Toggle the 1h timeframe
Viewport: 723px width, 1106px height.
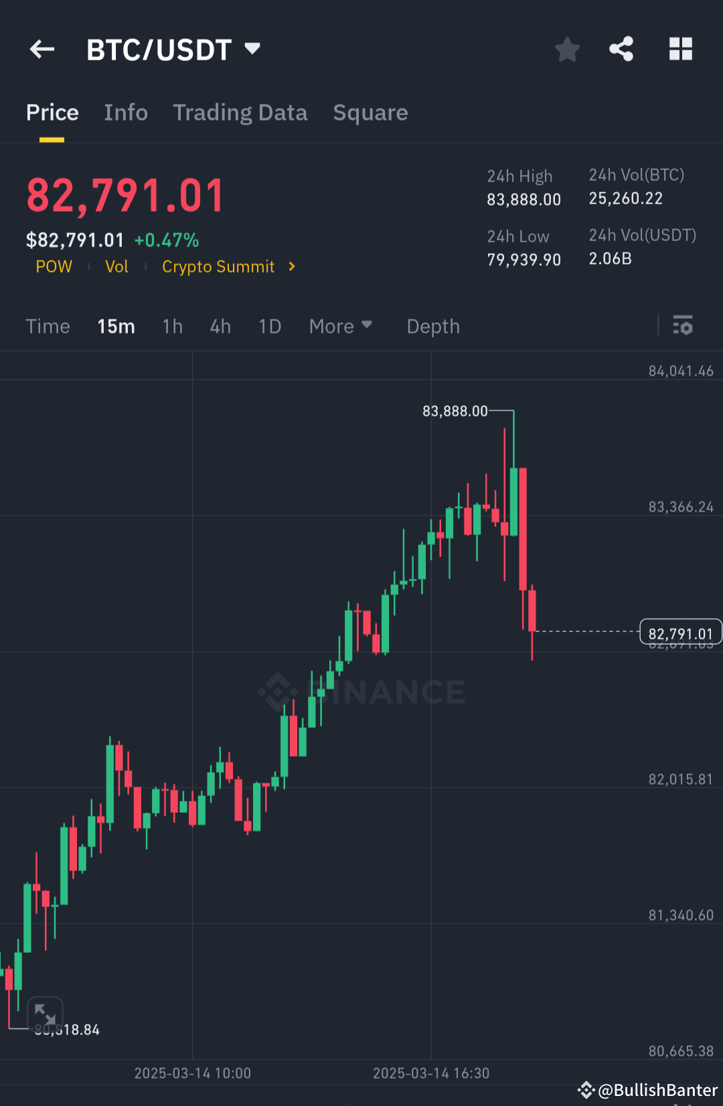(172, 326)
